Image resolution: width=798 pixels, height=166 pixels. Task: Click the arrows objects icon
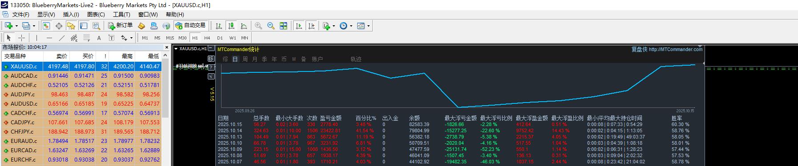pos(124,38)
